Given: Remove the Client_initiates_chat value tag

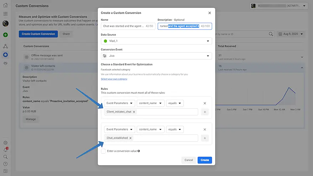Looking at the screenshot, I should pos(134,112).
